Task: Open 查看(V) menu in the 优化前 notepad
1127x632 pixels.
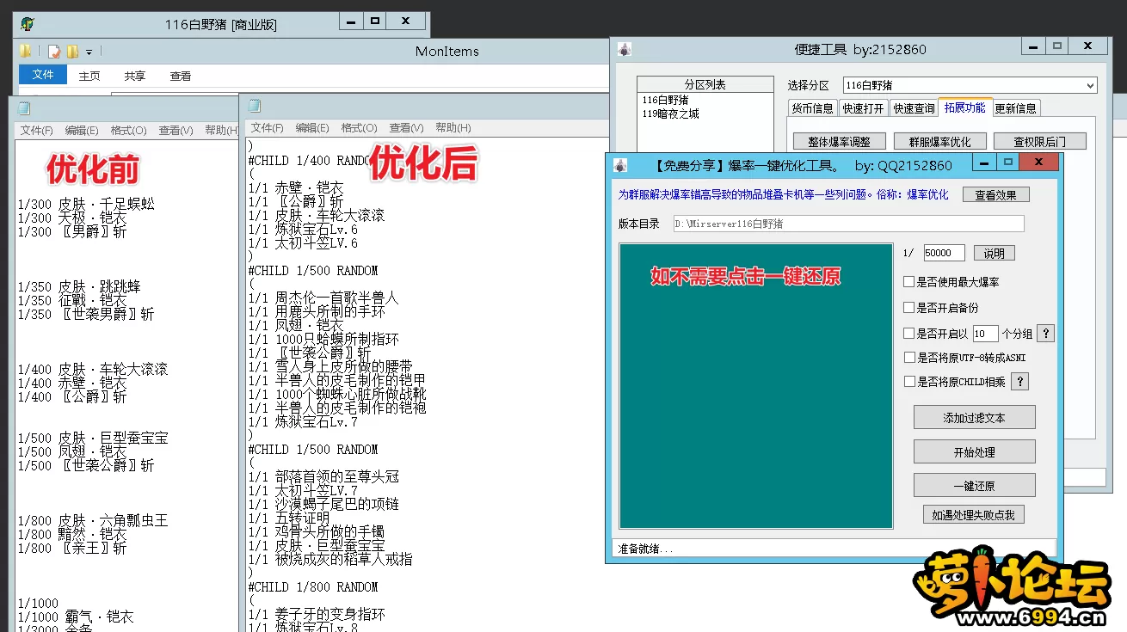Action: (x=176, y=130)
